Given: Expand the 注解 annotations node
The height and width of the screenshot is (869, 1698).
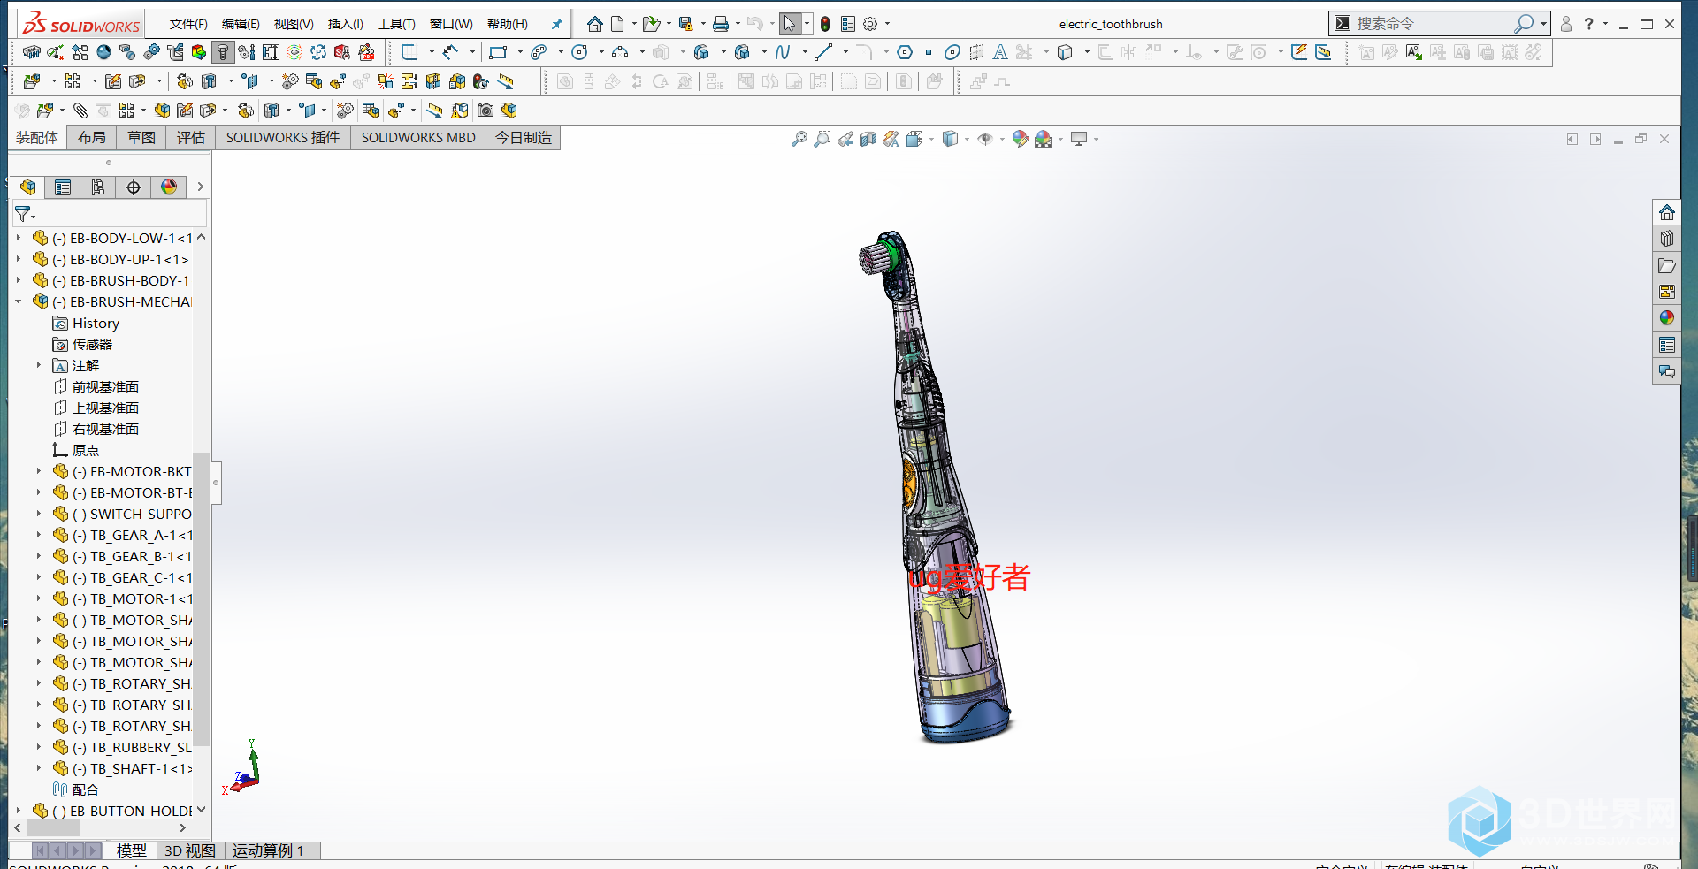Looking at the screenshot, I should pos(39,365).
